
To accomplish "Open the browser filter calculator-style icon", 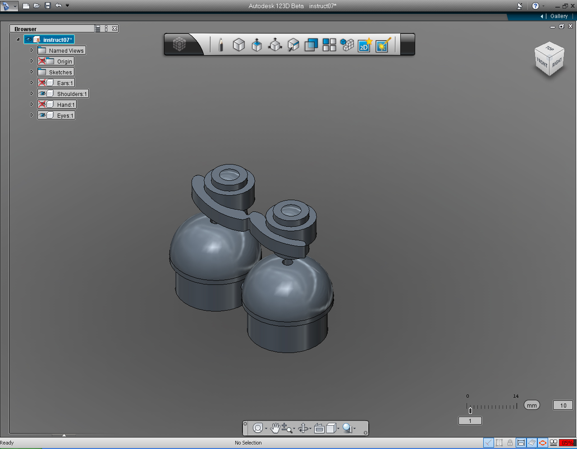I will tap(98, 28).
